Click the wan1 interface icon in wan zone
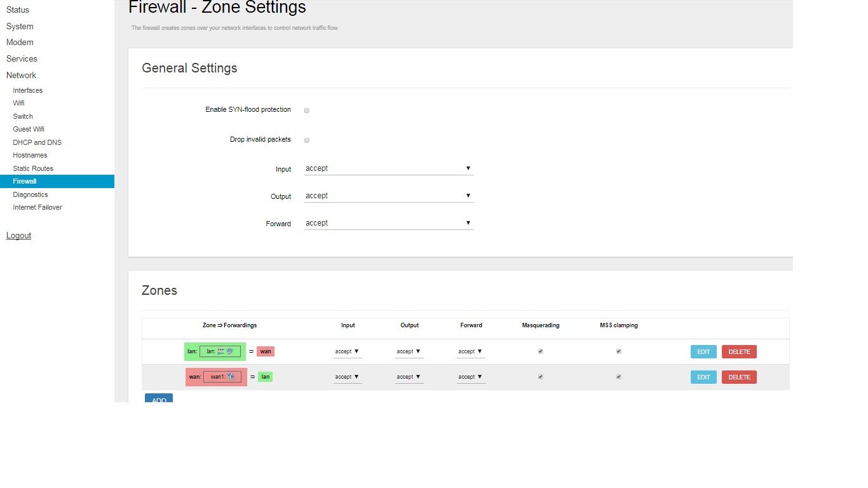The image size is (868, 488). click(x=231, y=377)
